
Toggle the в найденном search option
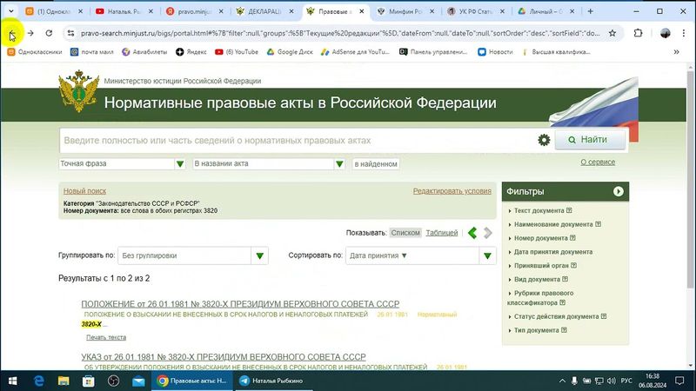pyautogui.click(x=376, y=164)
